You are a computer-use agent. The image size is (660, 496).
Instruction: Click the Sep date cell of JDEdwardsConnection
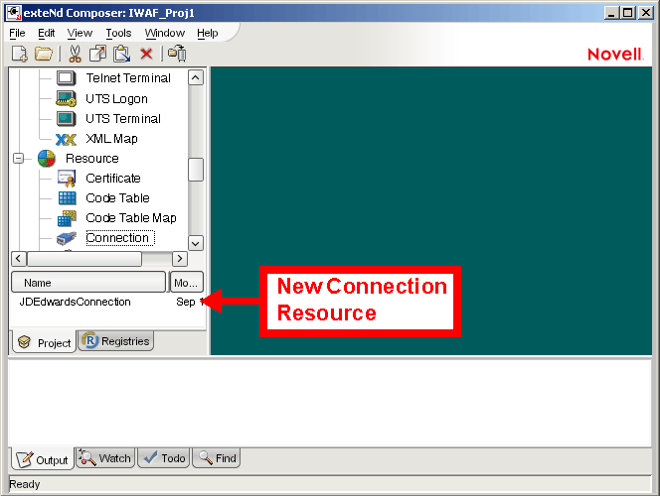(x=186, y=302)
